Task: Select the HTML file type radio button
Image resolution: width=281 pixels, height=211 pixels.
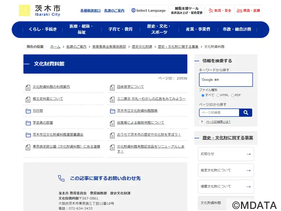Action: click(218, 95)
